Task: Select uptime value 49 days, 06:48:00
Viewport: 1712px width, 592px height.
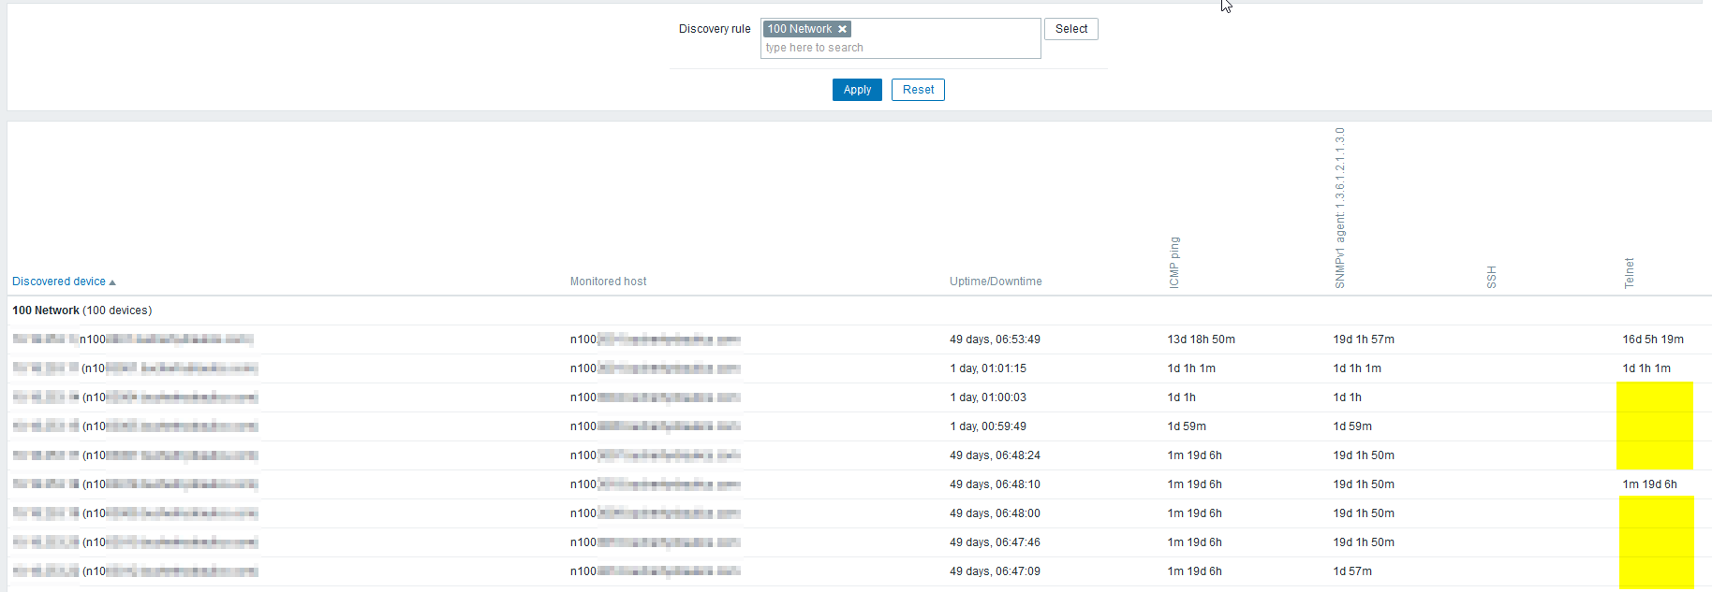Action: click(x=995, y=513)
